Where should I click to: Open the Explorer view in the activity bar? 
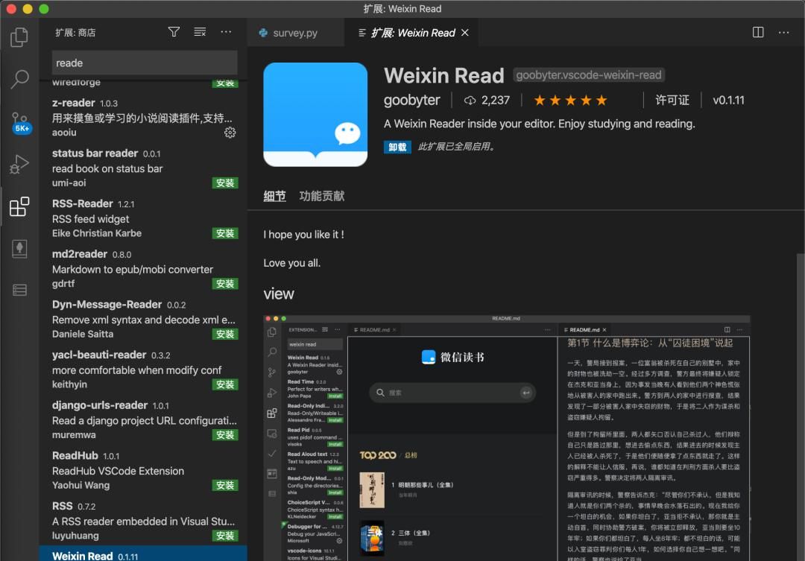19,36
